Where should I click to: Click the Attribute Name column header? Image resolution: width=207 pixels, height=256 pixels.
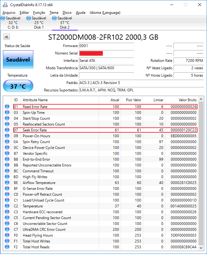click(x=60, y=100)
